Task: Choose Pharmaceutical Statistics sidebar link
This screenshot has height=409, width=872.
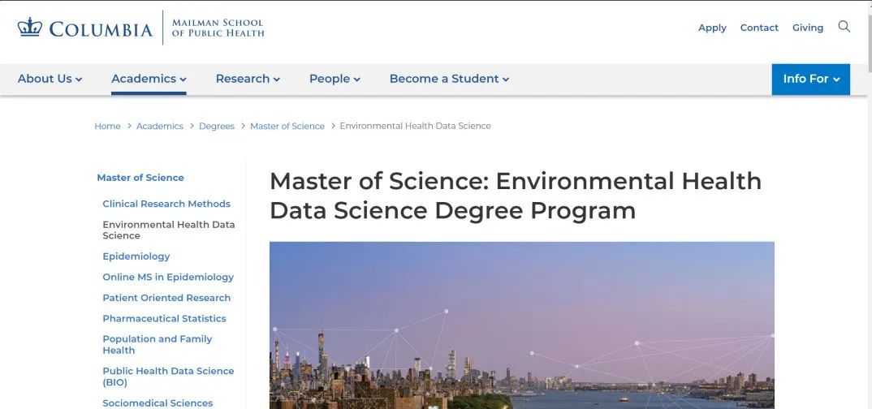Action: click(164, 318)
